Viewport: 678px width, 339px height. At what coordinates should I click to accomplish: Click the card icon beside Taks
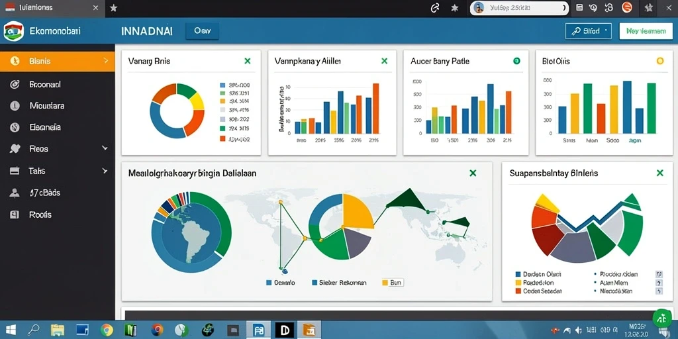[x=15, y=171]
